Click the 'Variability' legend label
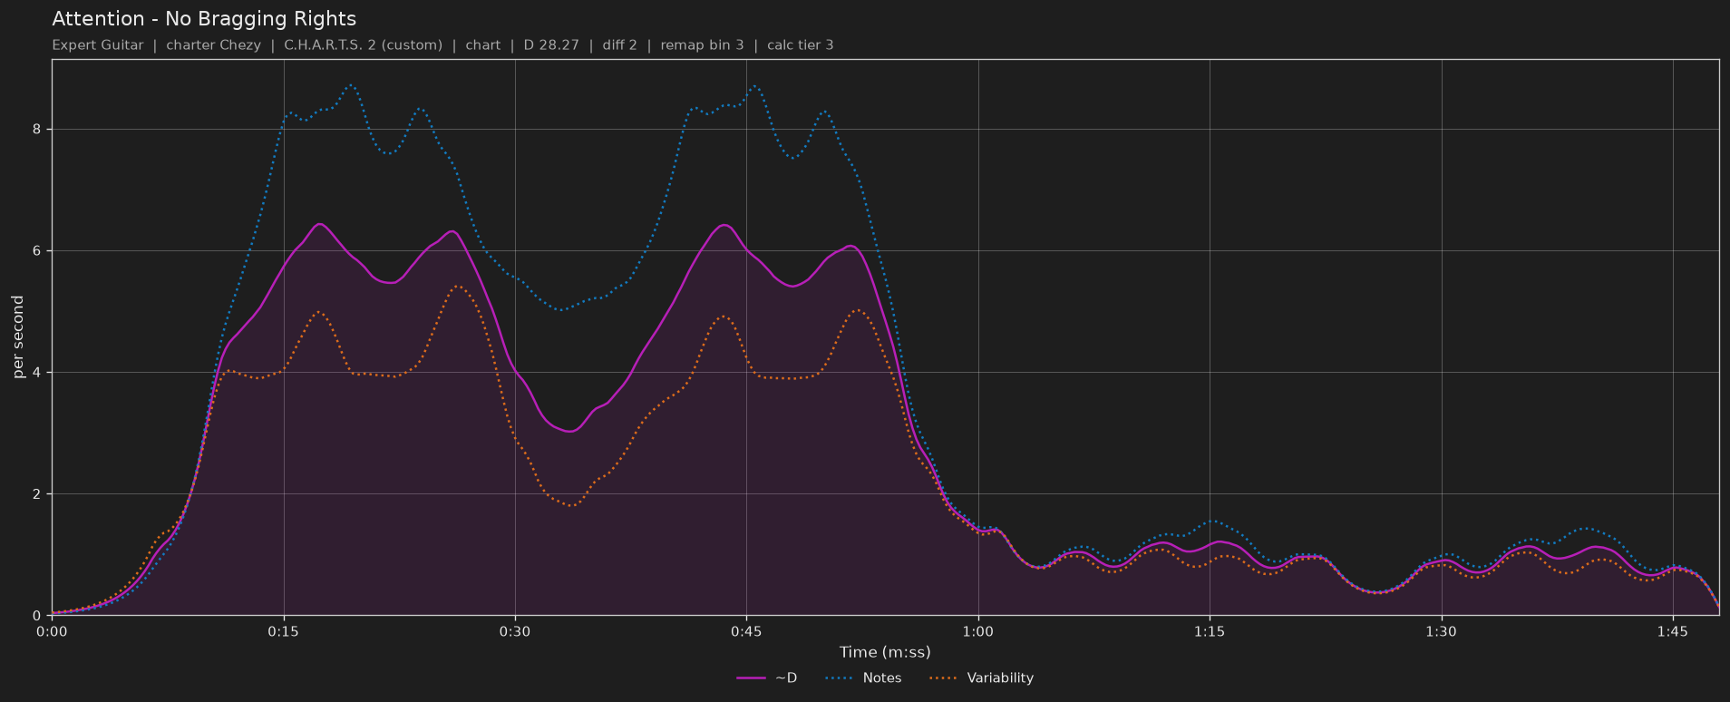Viewport: 1730px width, 702px height. point(1000,678)
